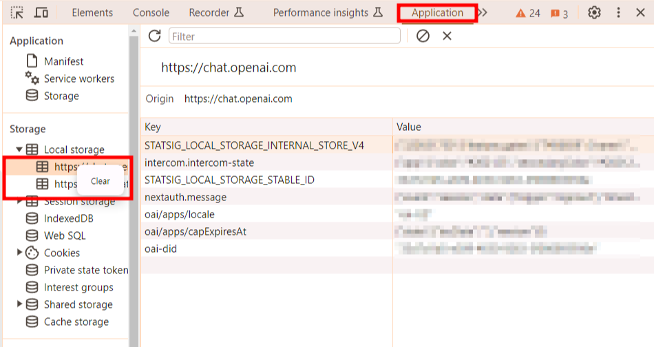This screenshot has width=654, height=347.
Task: Select the second https local storage origin
Action: pyautogui.click(x=67, y=184)
